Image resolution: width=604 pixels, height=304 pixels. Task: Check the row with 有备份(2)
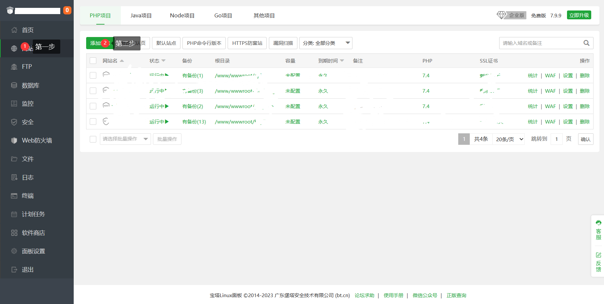tap(93, 106)
